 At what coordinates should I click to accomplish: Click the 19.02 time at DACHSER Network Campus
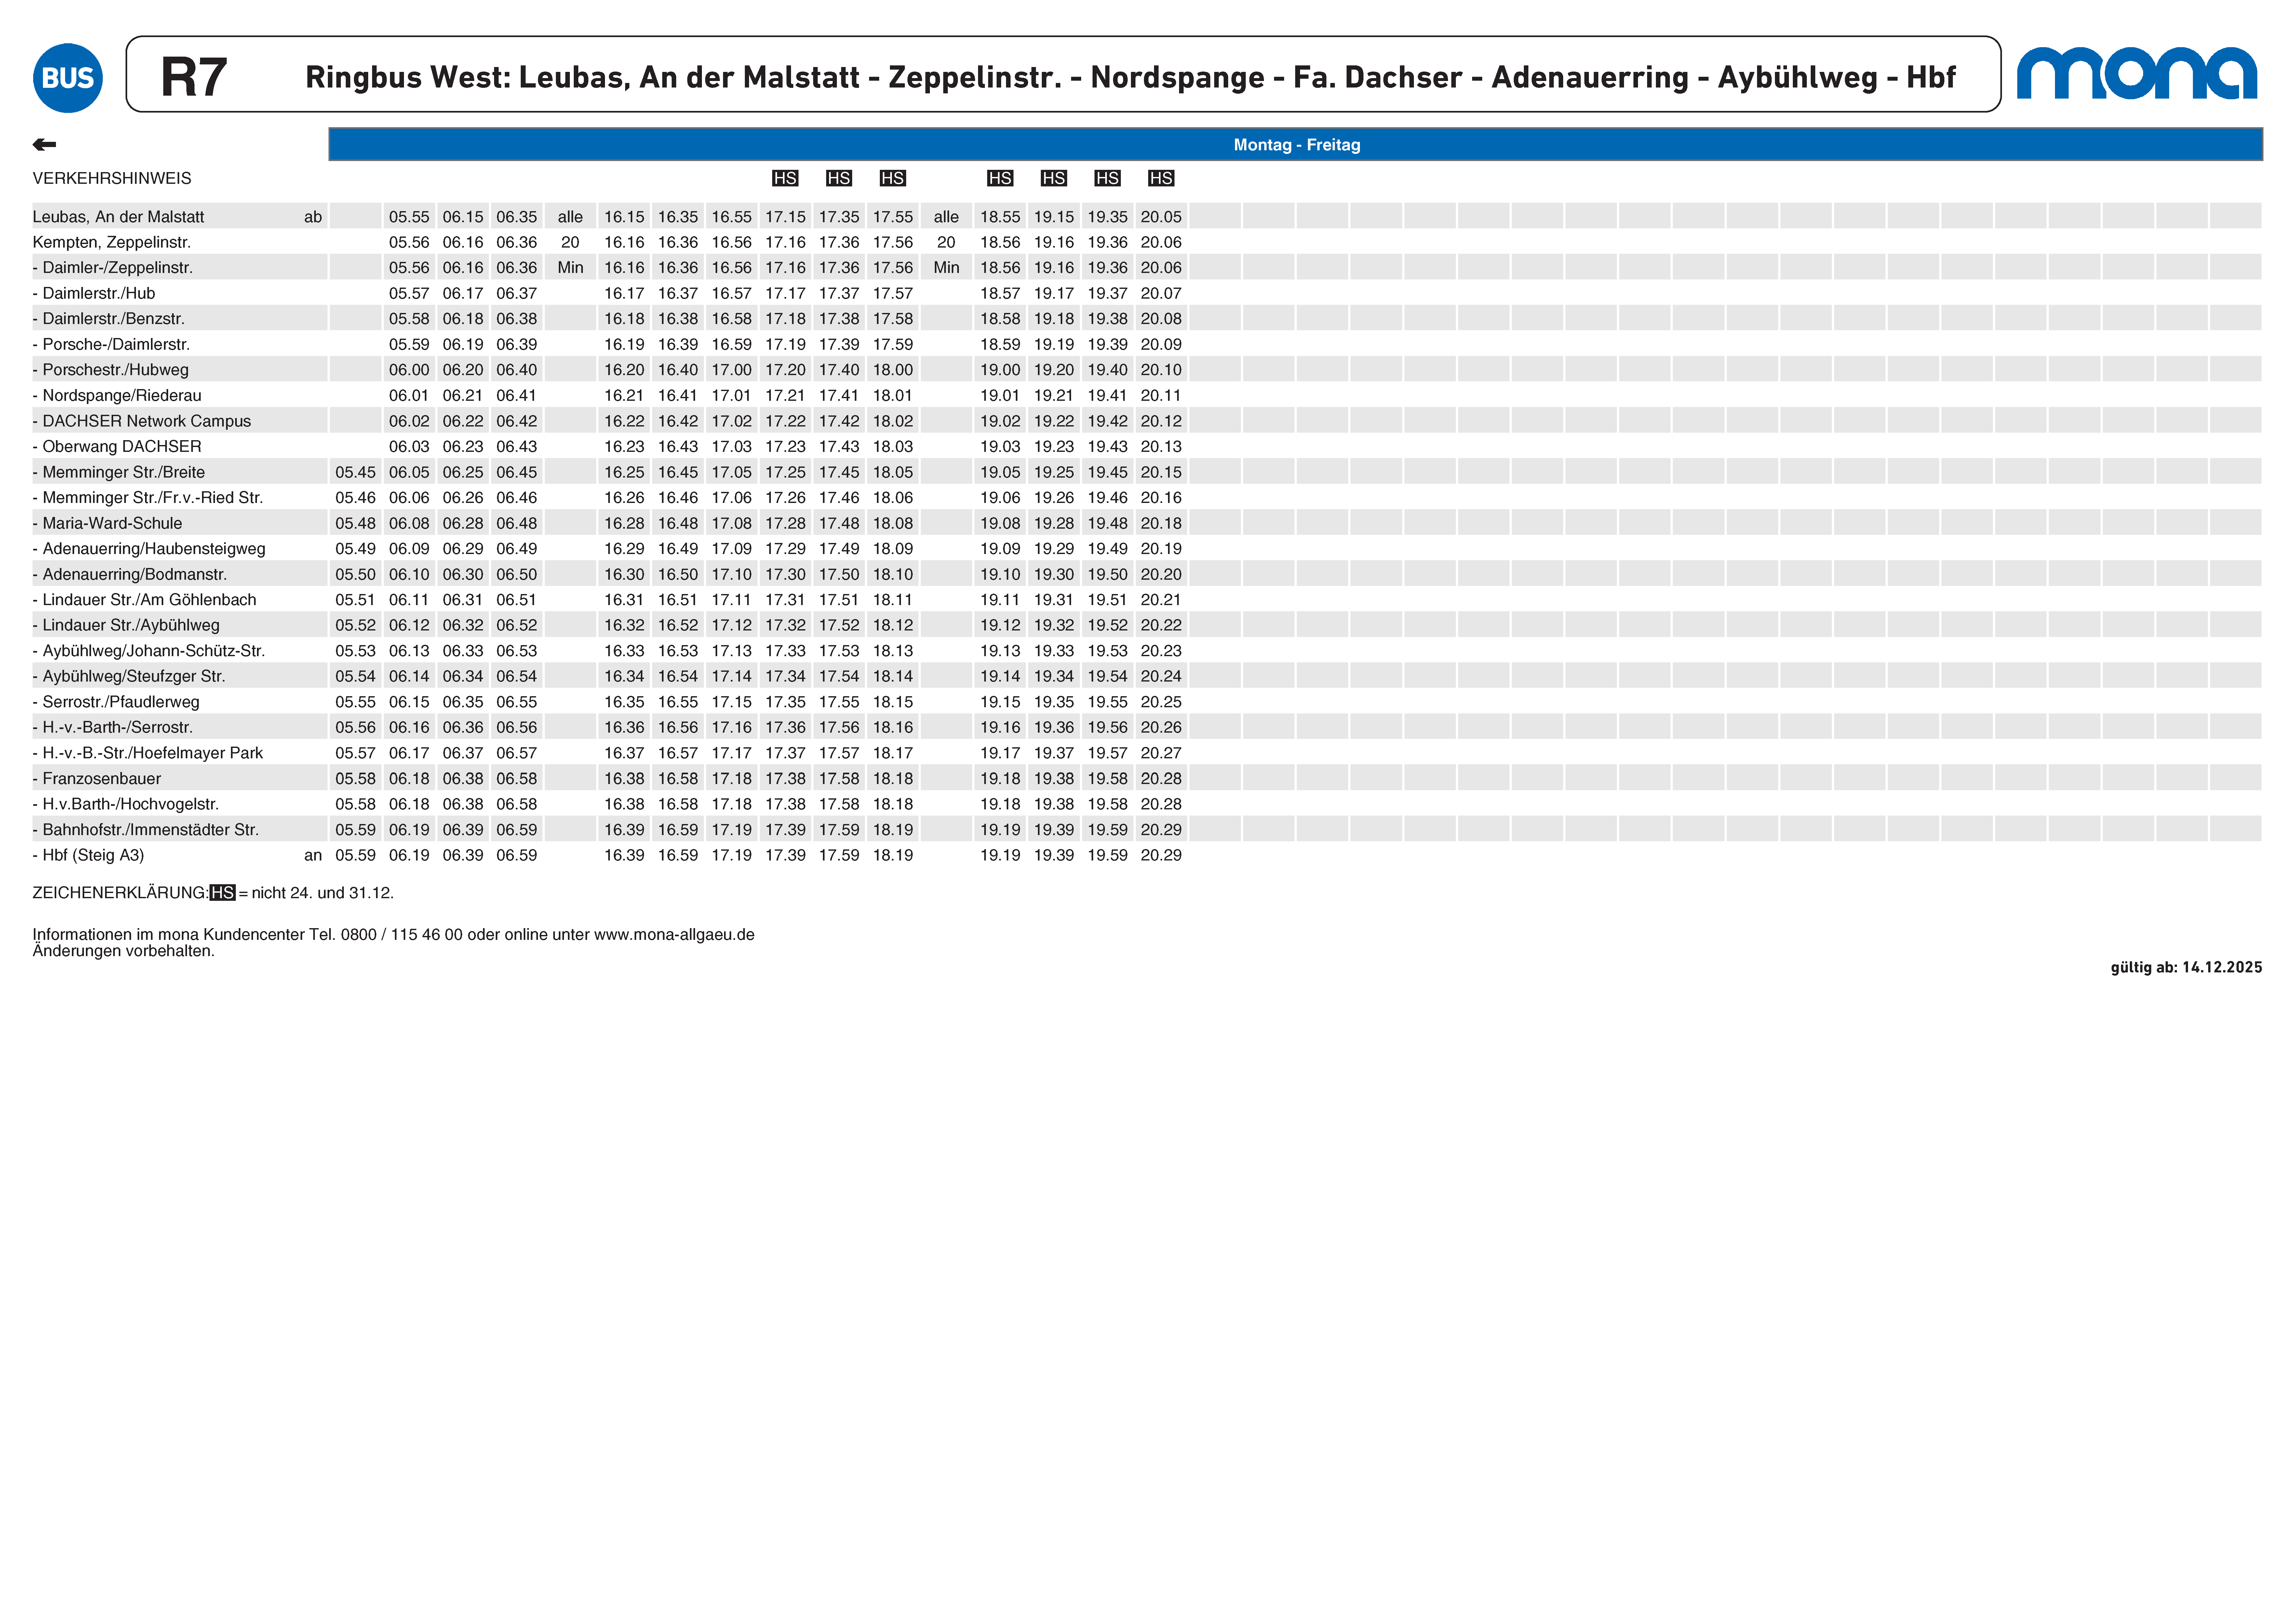[x=1000, y=421]
